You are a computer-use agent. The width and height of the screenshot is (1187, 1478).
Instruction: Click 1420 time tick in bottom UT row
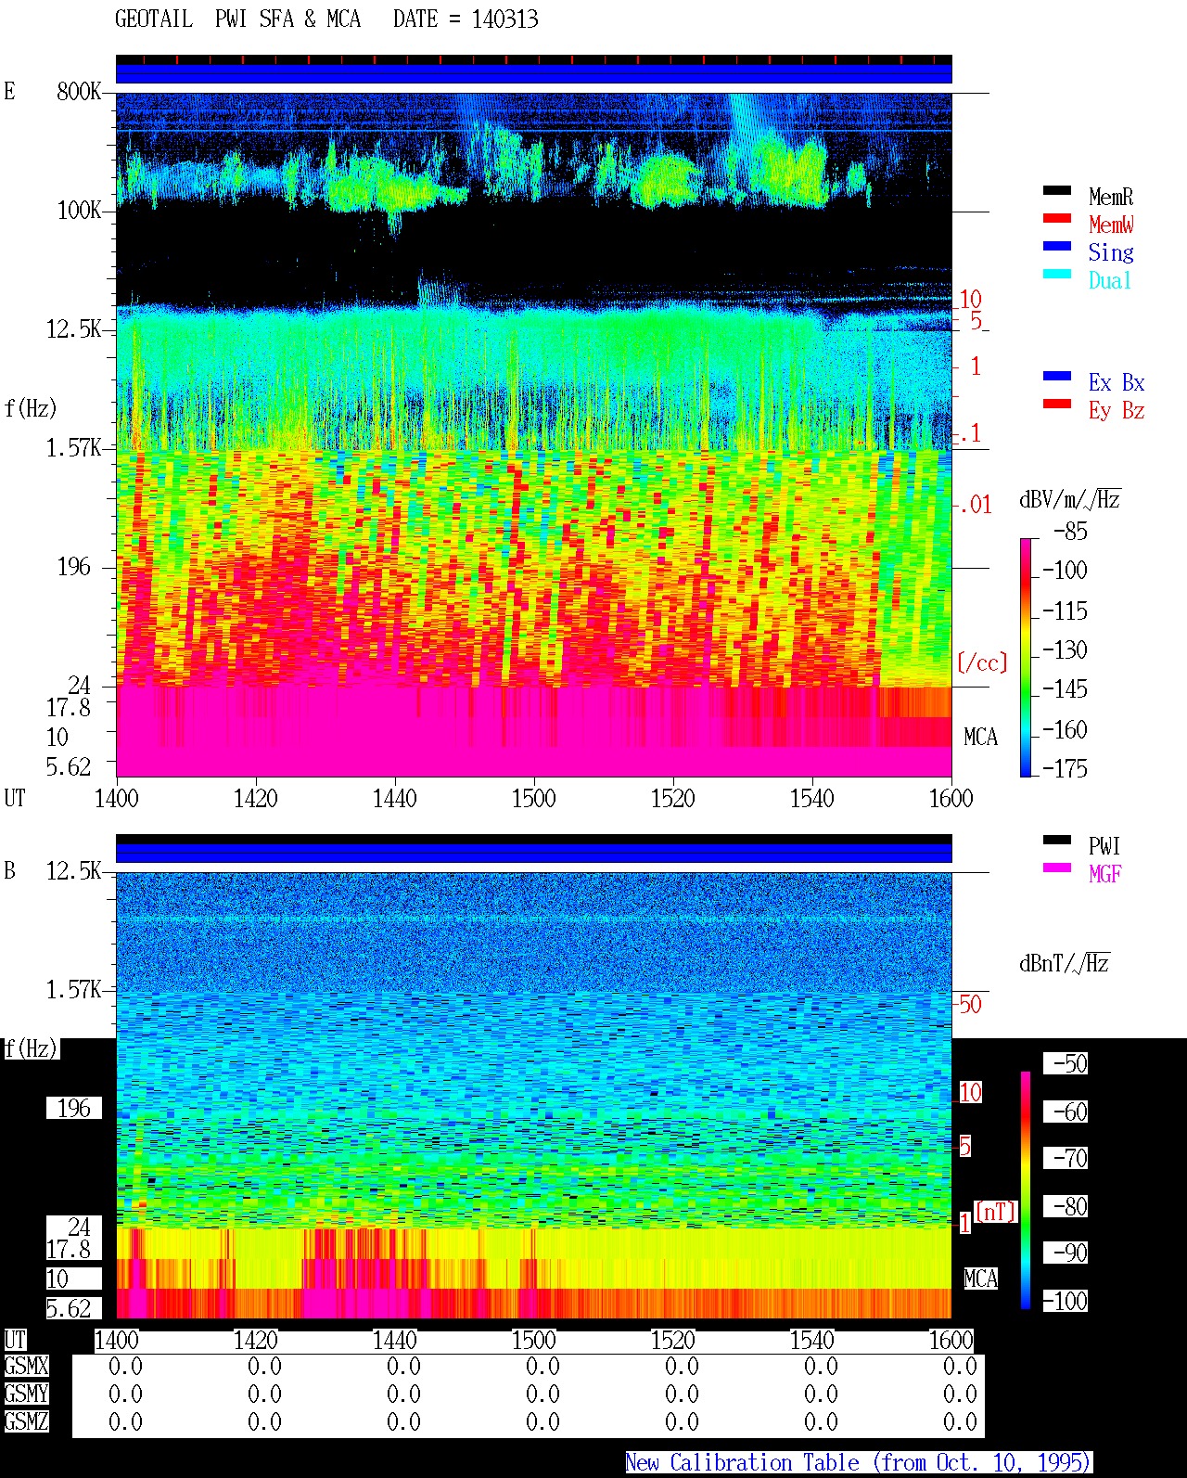point(255,1340)
